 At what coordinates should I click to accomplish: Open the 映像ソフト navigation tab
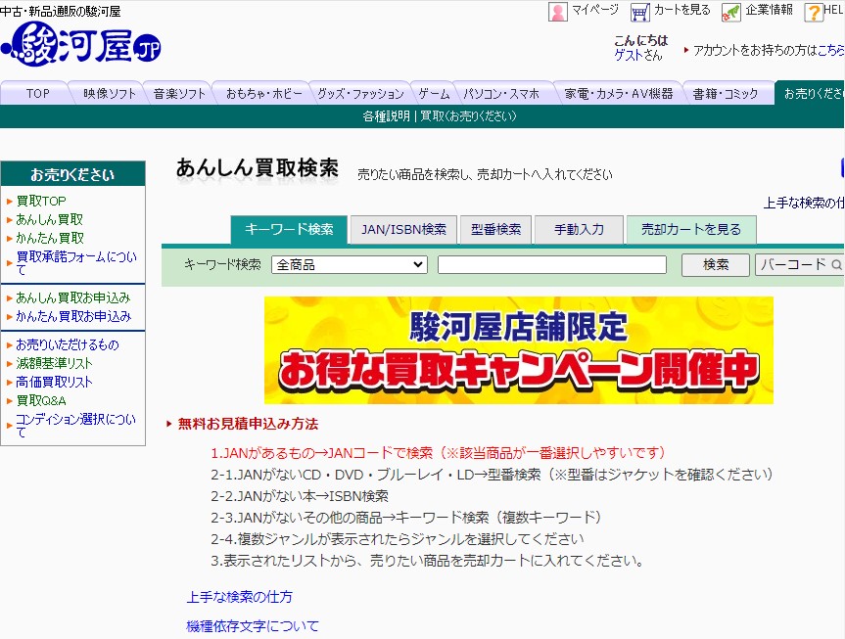coord(110,93)
